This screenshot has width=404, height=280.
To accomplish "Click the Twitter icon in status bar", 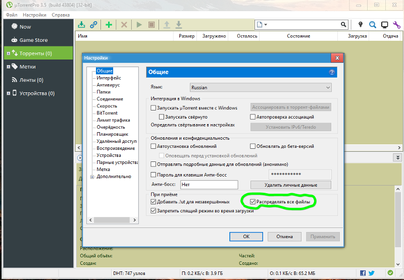I will [x=371, y=273].
